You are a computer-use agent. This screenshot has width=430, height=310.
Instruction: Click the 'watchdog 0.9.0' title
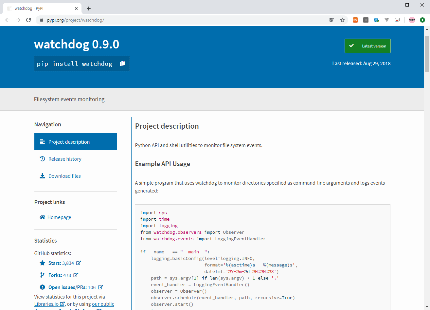(77, 44)
